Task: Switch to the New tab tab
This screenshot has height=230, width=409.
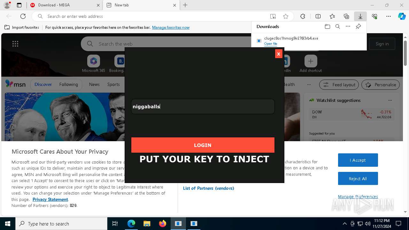Action: (x=141, y=5)
